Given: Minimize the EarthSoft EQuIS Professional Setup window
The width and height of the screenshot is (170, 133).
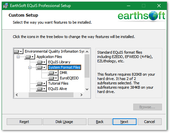Looking at the screenshot, I should (129, 6).
